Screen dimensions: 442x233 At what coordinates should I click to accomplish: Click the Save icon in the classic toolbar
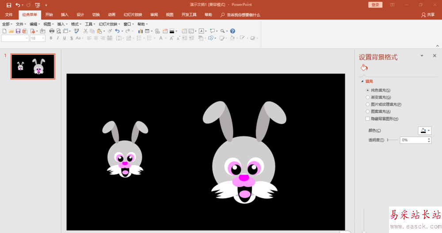point(18,31)
